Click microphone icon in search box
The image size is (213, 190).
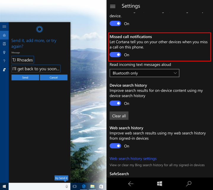[x=67, y=186]
